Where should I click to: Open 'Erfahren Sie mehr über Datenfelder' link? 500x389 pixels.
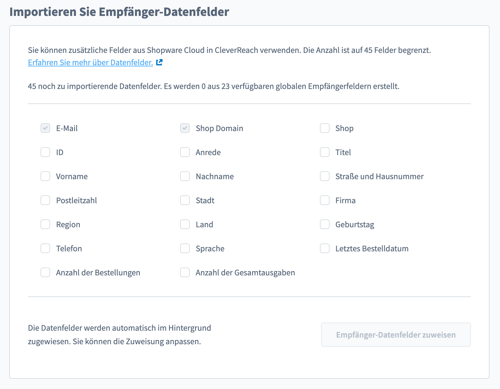click(90, 62)
